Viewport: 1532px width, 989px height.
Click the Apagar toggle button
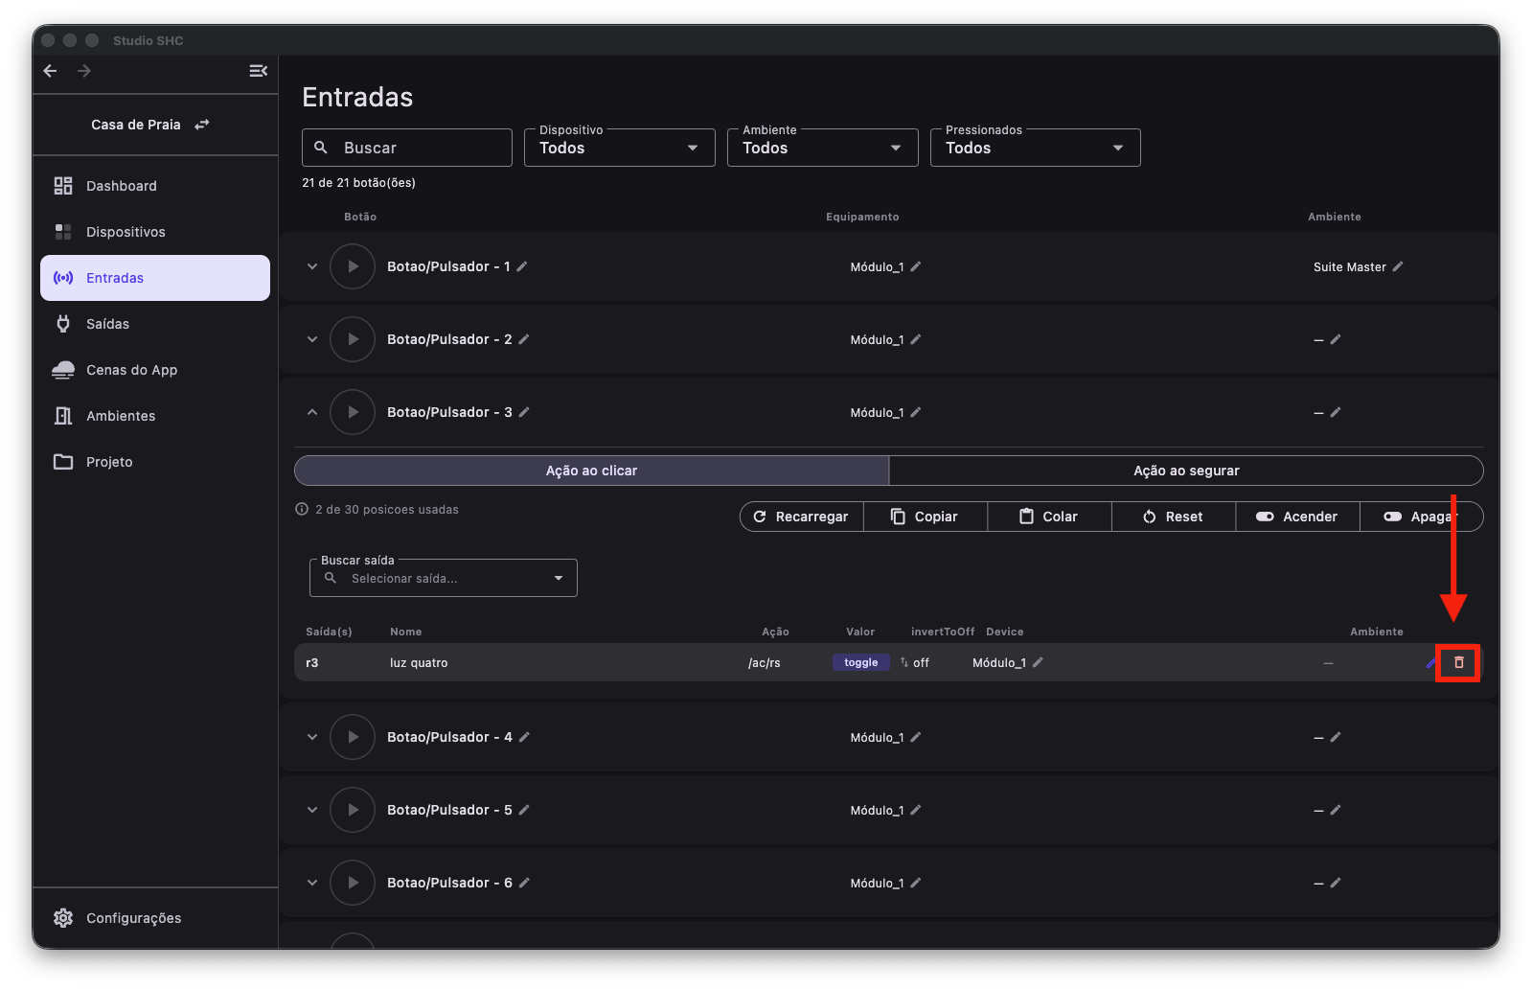(1421, 517)
